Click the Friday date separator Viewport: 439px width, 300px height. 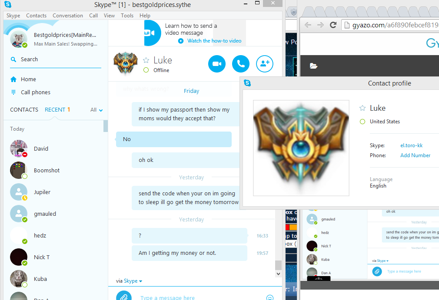pyautogui.click(x=192, y=91)
